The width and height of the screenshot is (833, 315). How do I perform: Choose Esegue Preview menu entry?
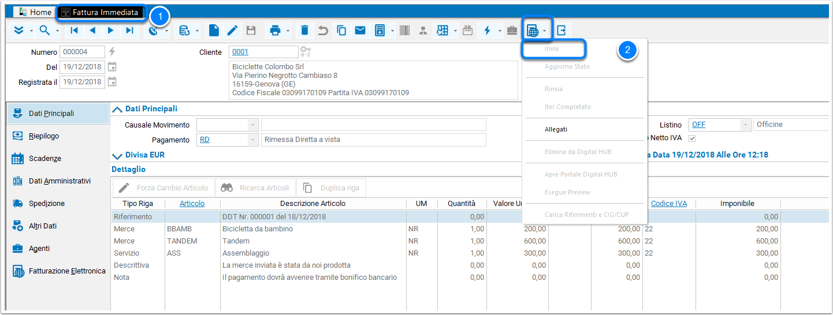click(567, 192)
